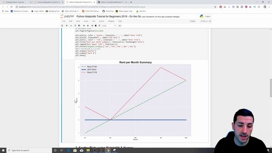Open the Mail app on the taskbar
Viewport: 272px width, 153px height.
click(82, 150)
